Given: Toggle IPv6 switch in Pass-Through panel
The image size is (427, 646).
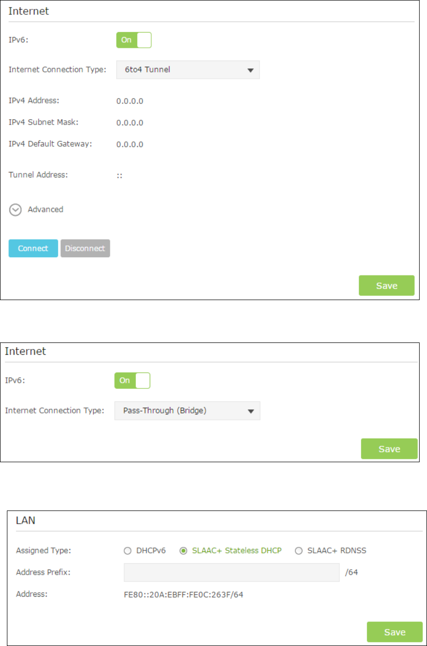Looking at the screenshot, I should tap(132, 381).
